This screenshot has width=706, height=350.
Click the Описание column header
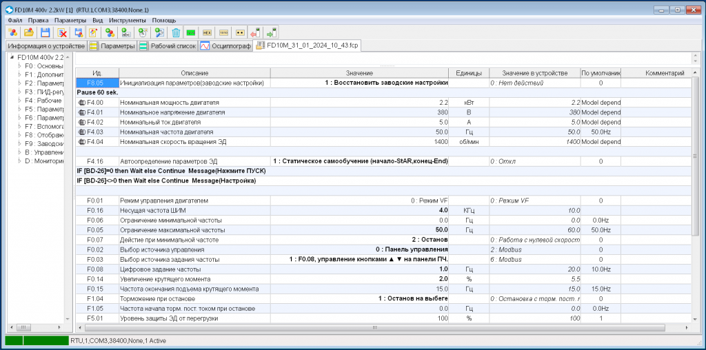coord(194,73)
